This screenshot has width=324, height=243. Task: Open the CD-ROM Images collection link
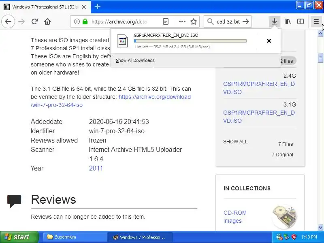click(x=235, y=217)
